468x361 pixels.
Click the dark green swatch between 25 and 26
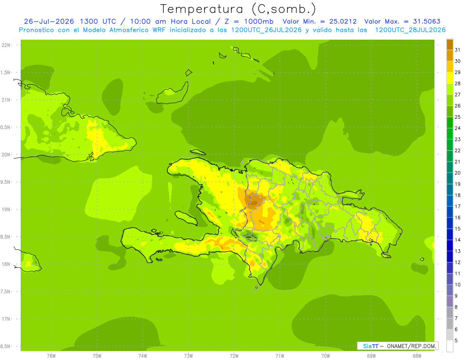(450, 111)
